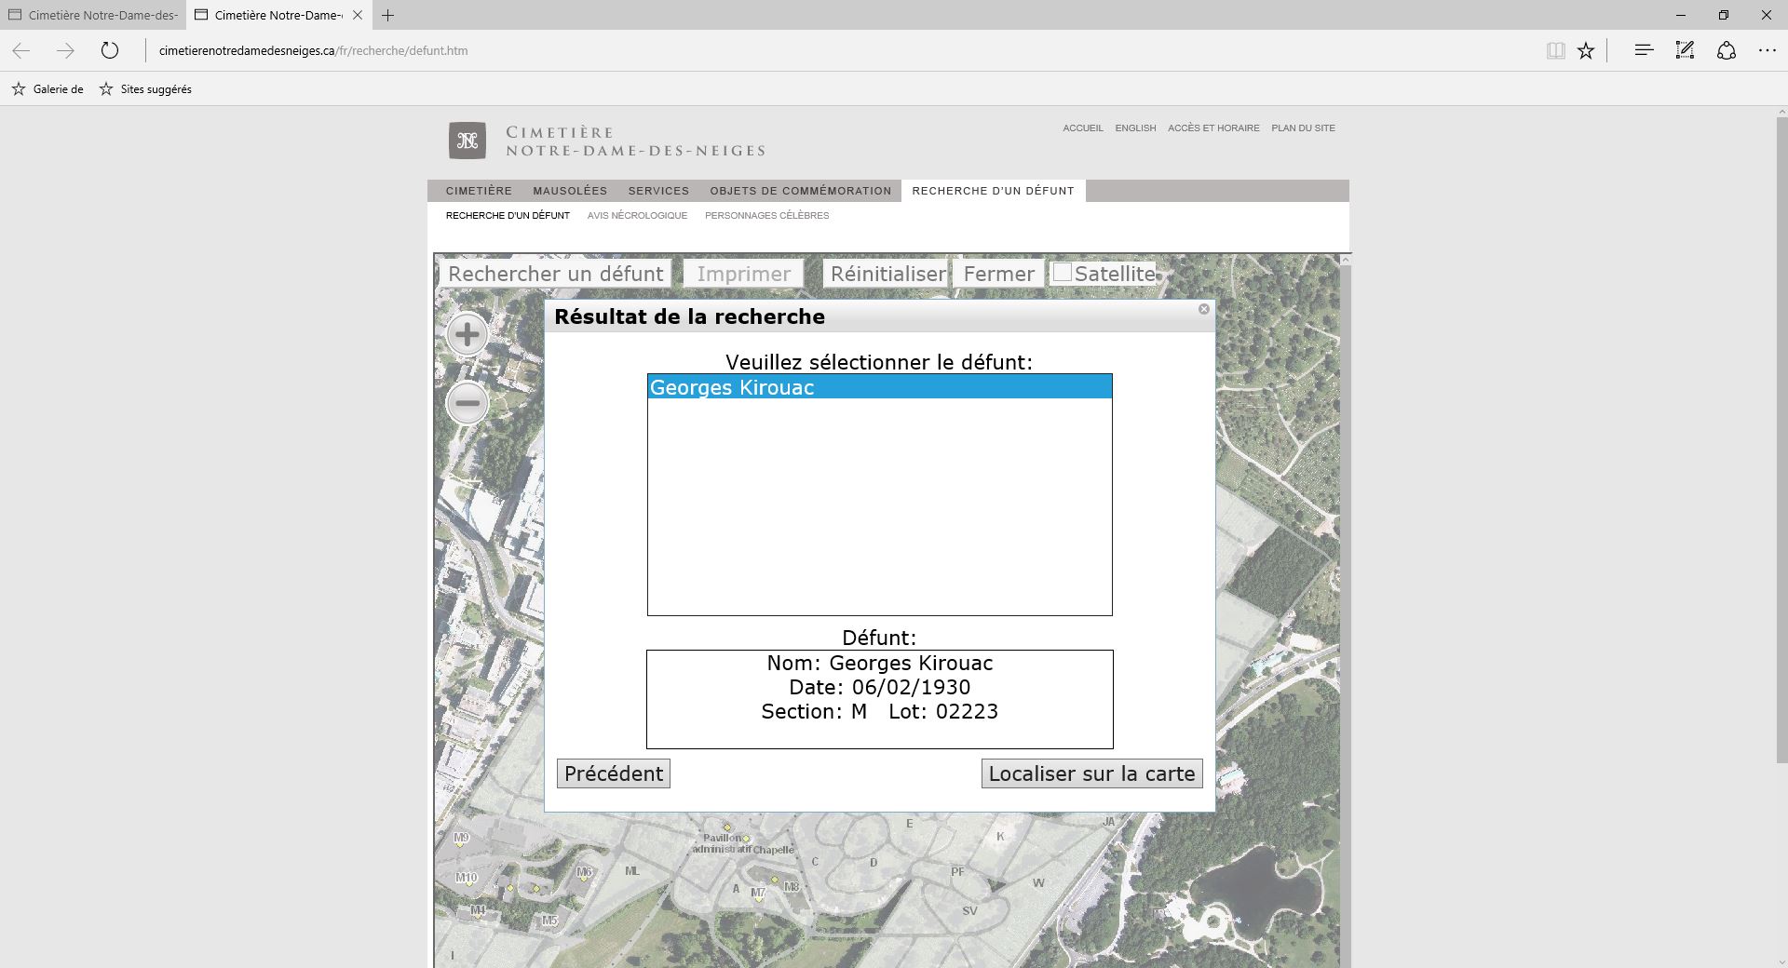Open the SERVICES menu
This screenshot has height=968, width=1788.
[x=658, y=191]
